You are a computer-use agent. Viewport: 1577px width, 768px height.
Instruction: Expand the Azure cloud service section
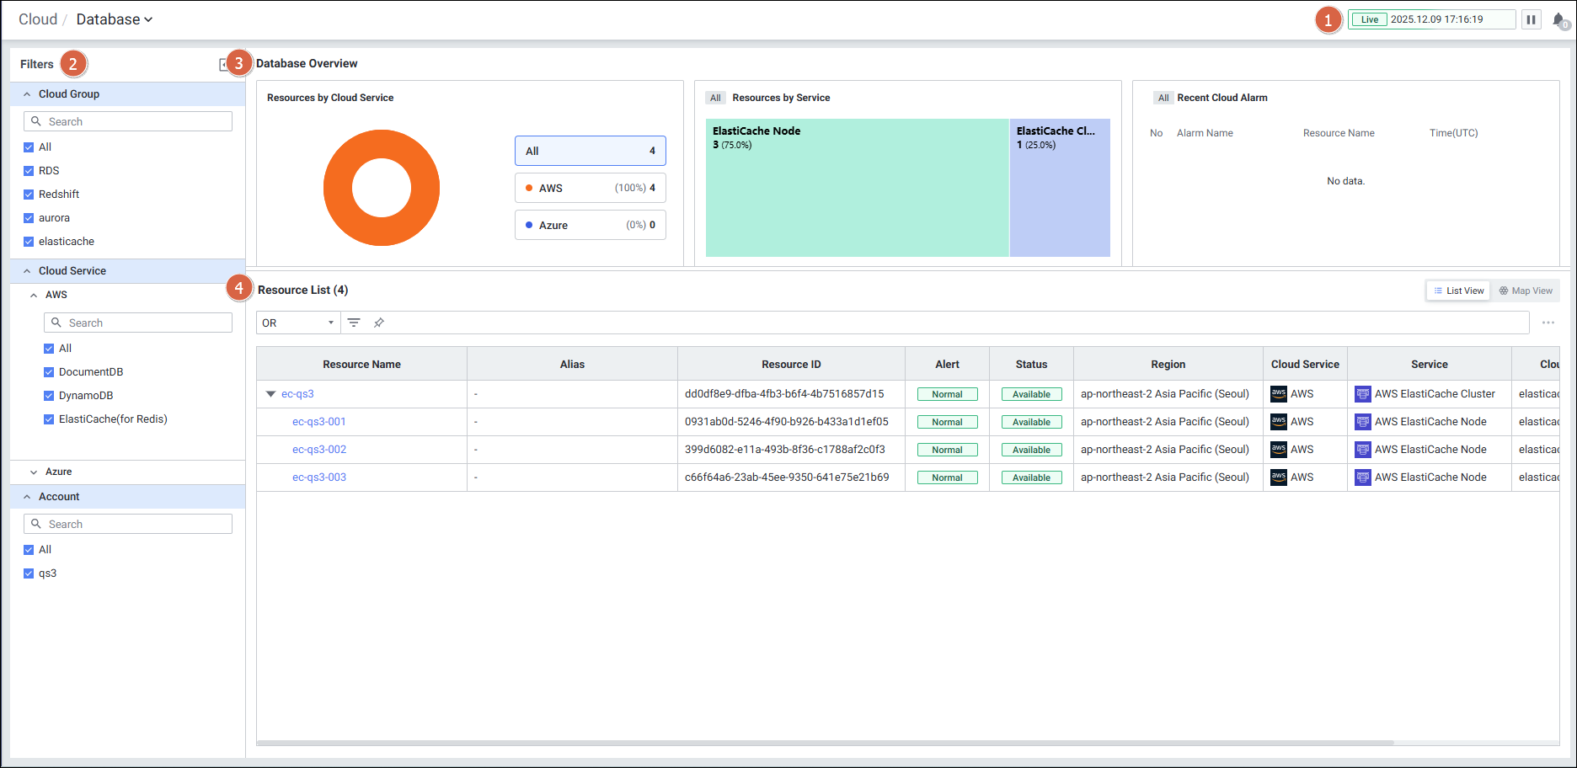click(34, 472)
